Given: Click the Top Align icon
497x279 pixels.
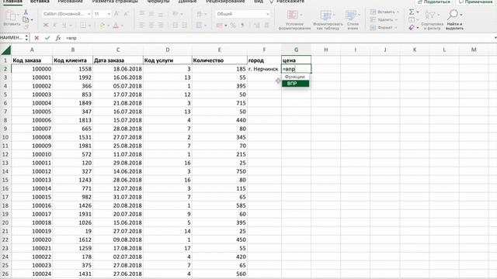Looking at the screenshot, I should [x=142, y=14].
